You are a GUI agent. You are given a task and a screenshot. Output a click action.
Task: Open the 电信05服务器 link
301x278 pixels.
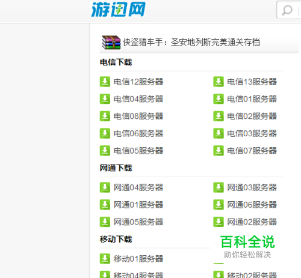pos(138,151)
